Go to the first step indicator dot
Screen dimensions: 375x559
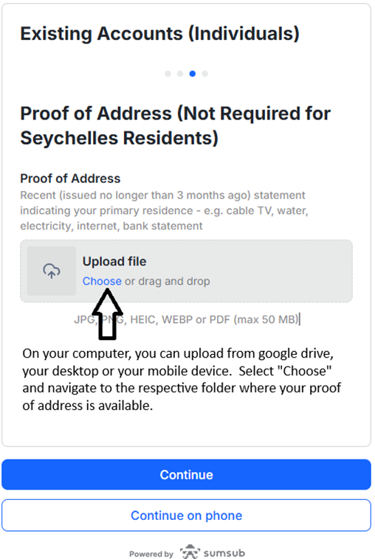click(168, 74)
